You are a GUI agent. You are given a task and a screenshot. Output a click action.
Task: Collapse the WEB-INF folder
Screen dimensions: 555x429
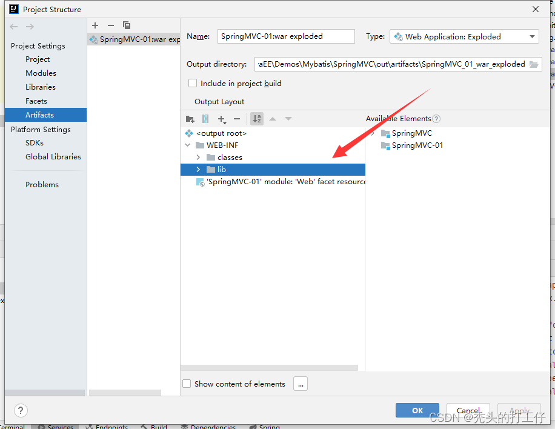pos(188,145)
